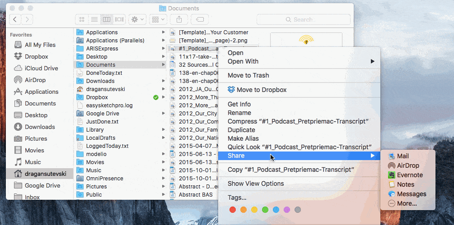Go back with the back arrow
The image size is (454, 225).
[x=15, y=19]
